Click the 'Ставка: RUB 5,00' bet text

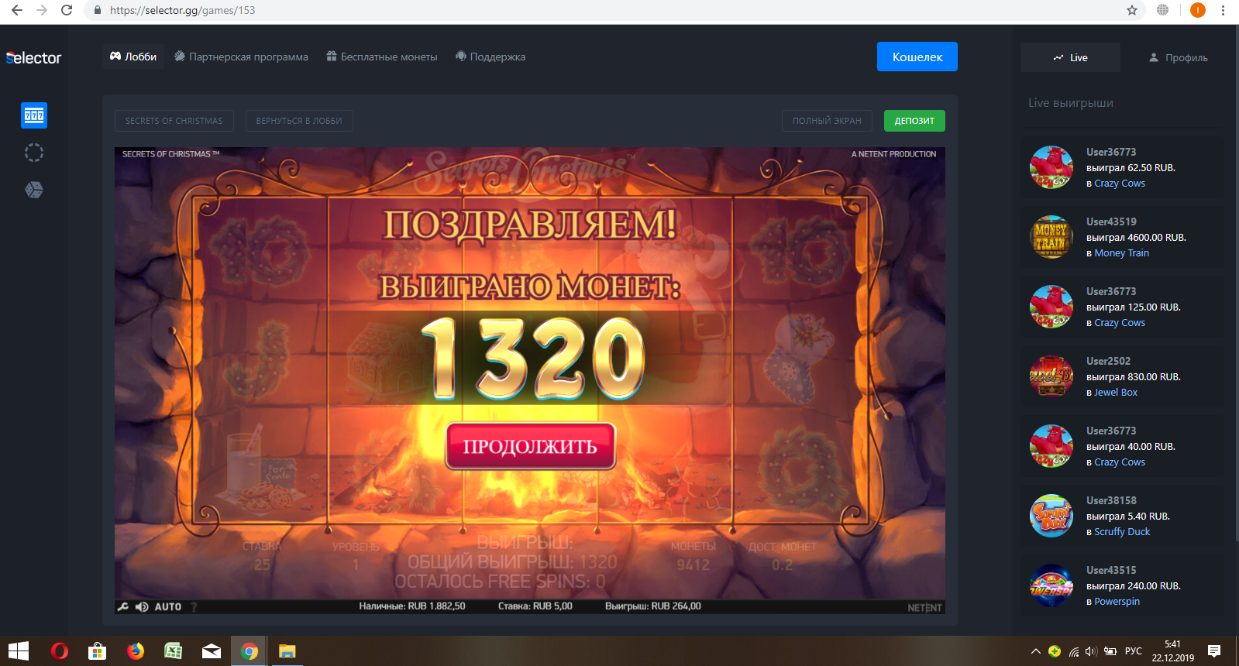pyautogui.click(x=535, y=606)
